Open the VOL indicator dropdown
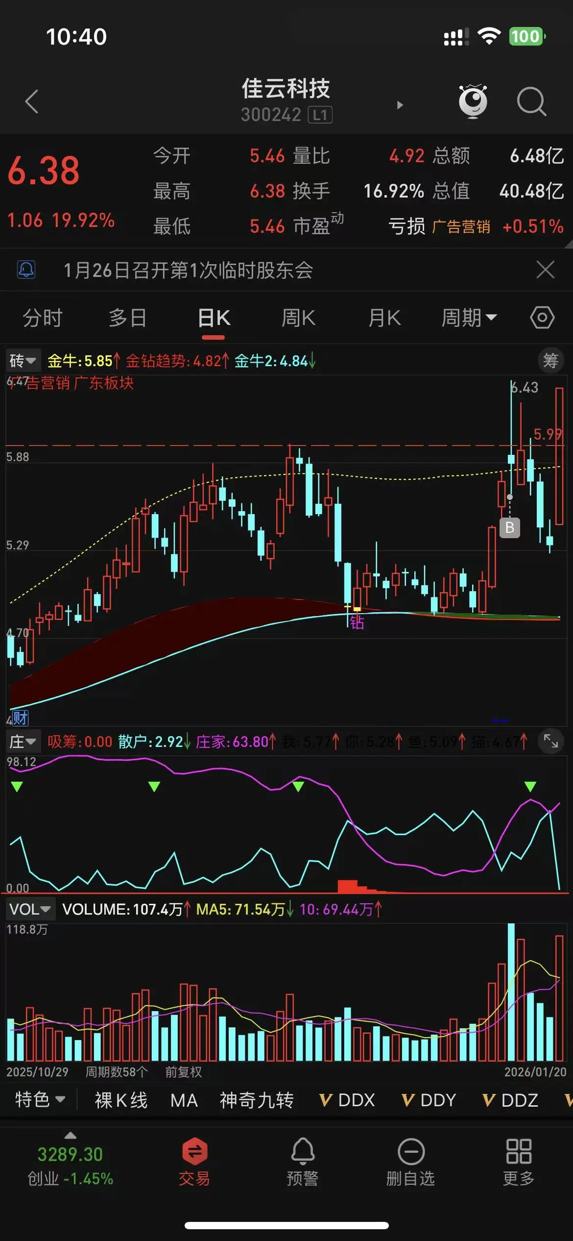 (x=30, y=909)
